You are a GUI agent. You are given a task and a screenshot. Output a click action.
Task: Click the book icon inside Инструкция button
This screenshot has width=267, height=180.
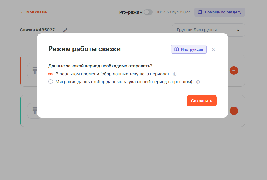tap(177, 49)
